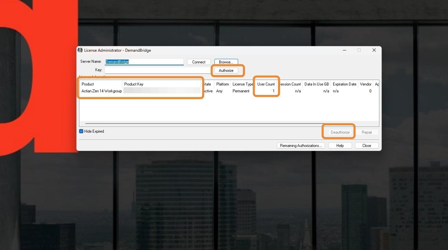Sort by the Product column header
This screenshot has width=448, height=250.
pos(101,84)
